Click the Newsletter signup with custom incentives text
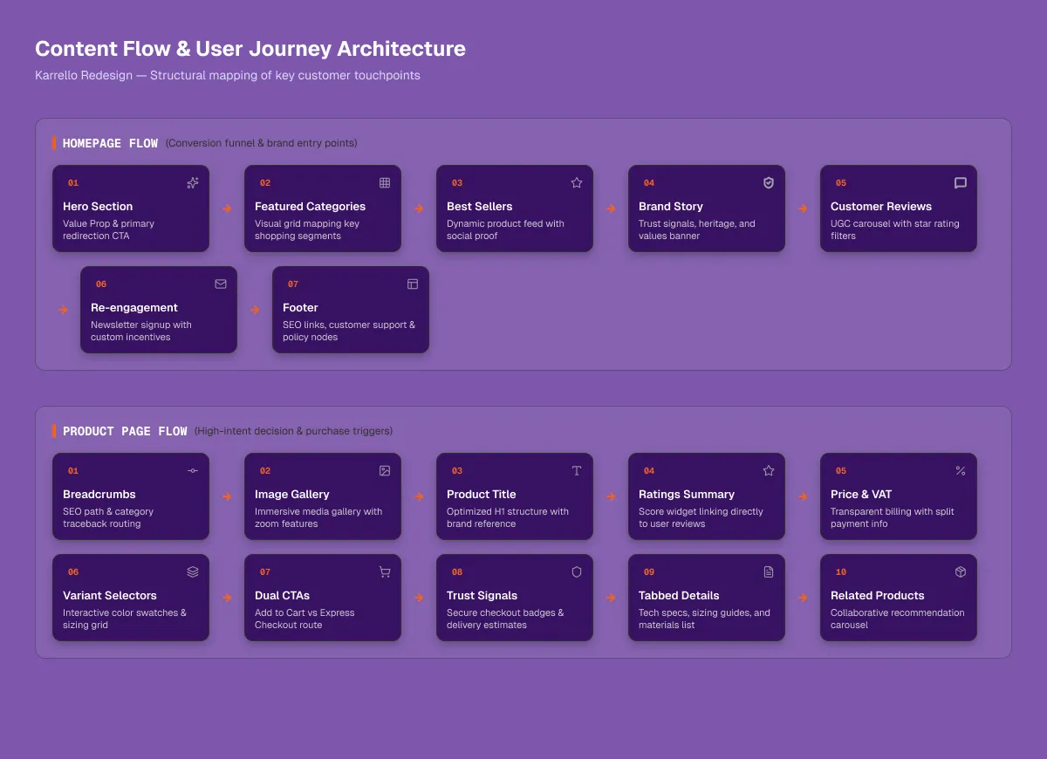The width and height of the screenshot is (1047, 759). pyautogui.click(x=141, y=332)
